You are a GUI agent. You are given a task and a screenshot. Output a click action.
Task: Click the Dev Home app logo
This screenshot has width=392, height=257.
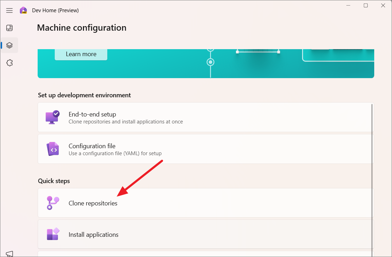point(23,10)
